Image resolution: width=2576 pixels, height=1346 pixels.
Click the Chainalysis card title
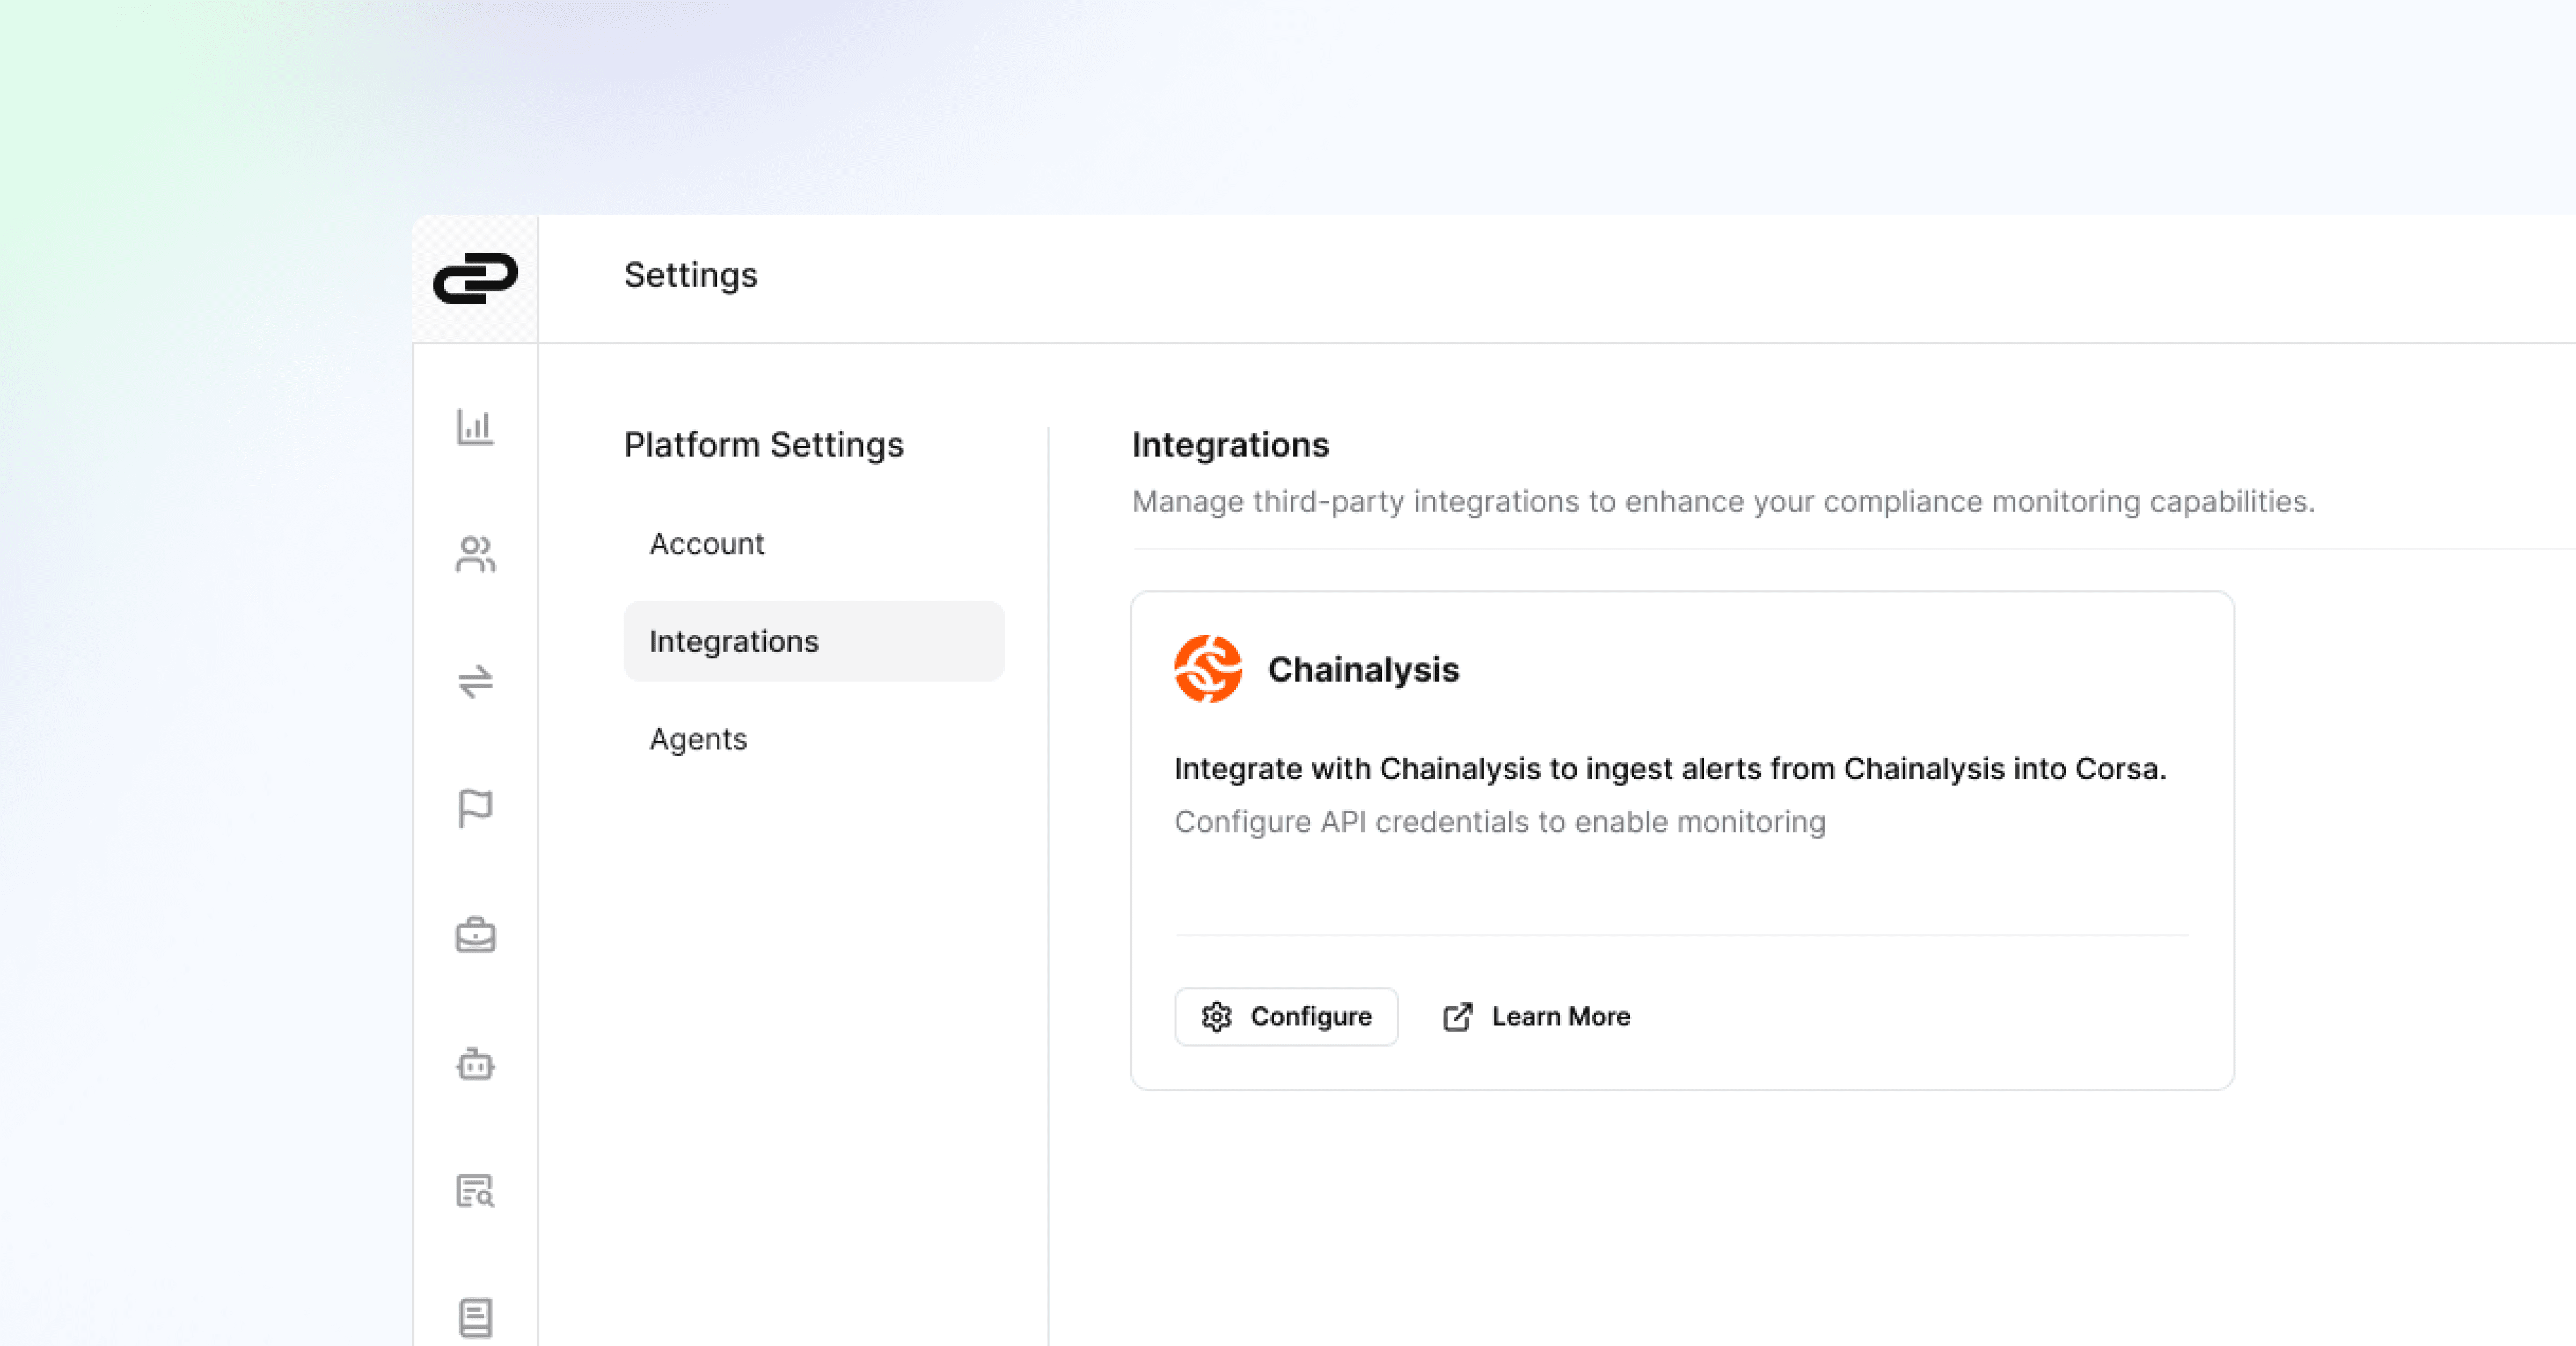(1363, 670)
